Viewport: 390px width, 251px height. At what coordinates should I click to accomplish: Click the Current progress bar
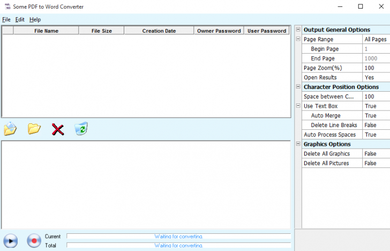(178, 236)
